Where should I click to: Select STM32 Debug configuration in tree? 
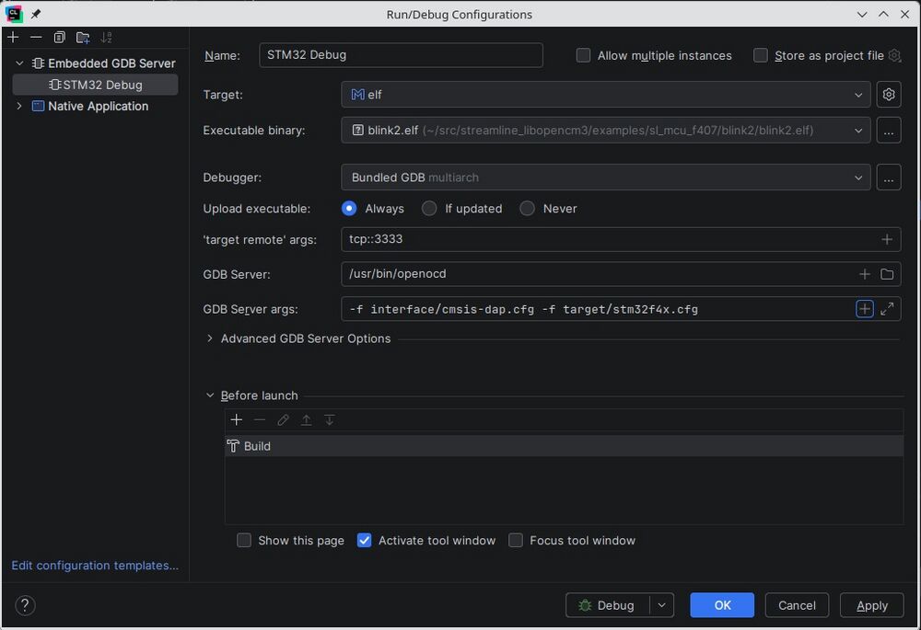101,85
